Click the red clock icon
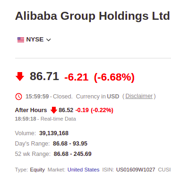The image size is (171, 179). point(18,97)
